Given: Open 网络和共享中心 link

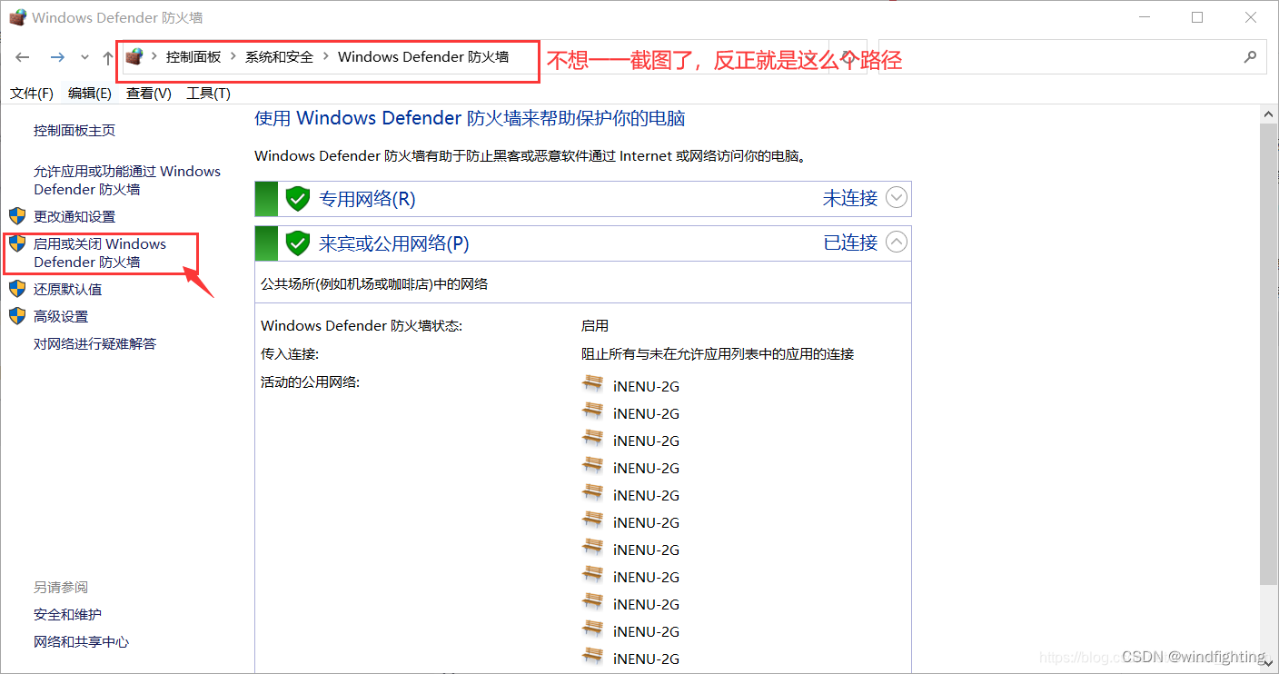Looking at the screenshot, I should pos(82,641).
